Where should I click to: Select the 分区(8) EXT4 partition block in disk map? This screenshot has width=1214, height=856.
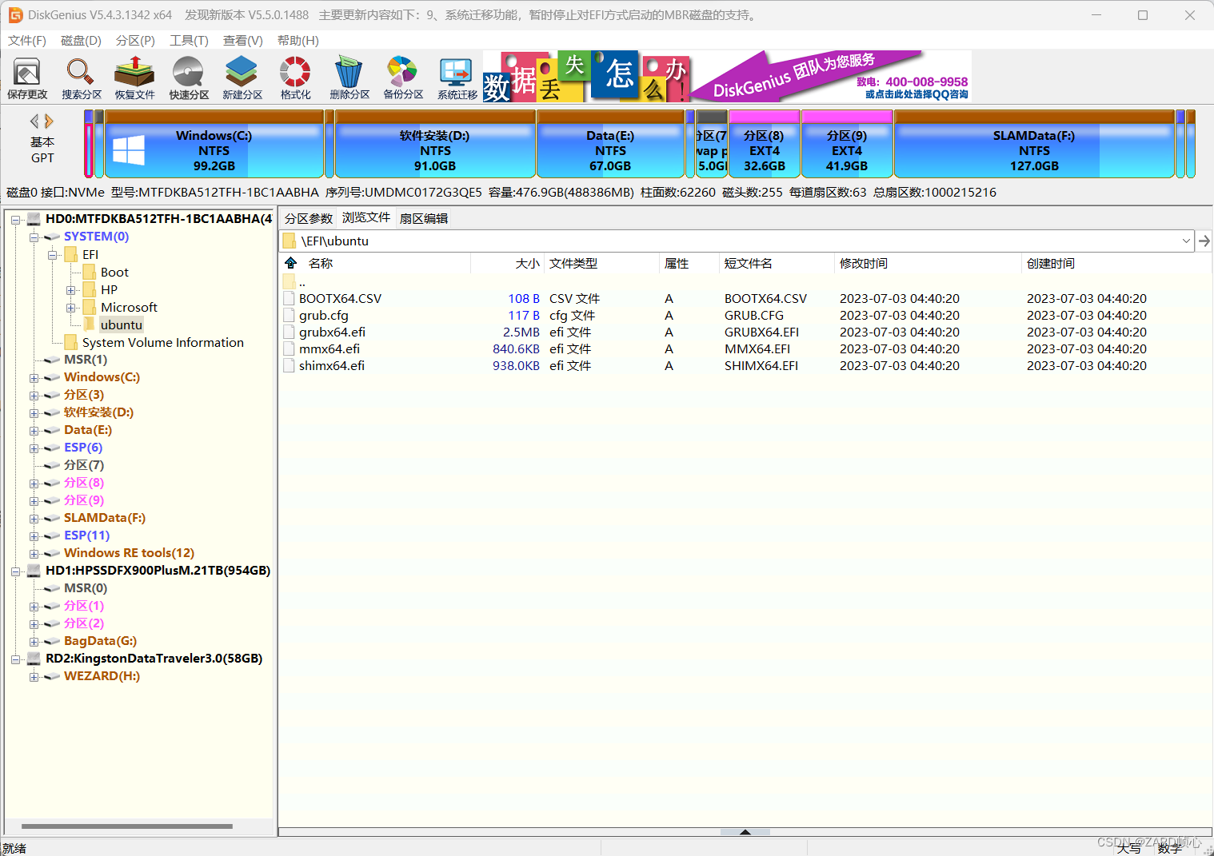point(765,144)
